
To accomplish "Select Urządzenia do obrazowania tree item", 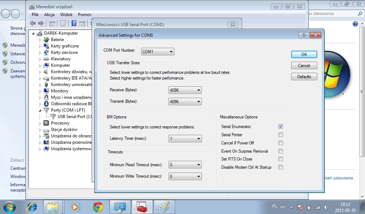I will (71, 136).
